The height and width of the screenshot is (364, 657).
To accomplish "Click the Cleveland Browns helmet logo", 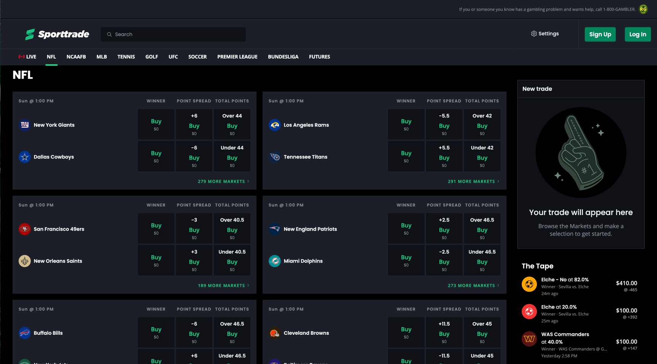I will coord(275,333).
